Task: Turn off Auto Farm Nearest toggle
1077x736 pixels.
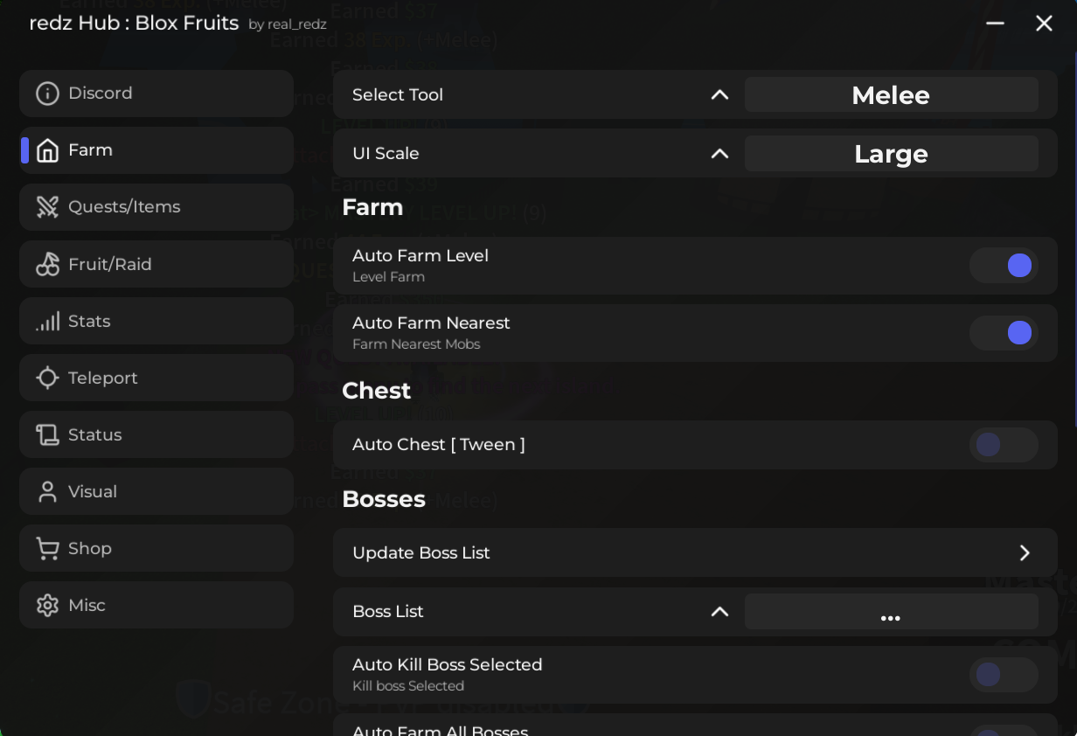Action: [x=1004, y=333]
